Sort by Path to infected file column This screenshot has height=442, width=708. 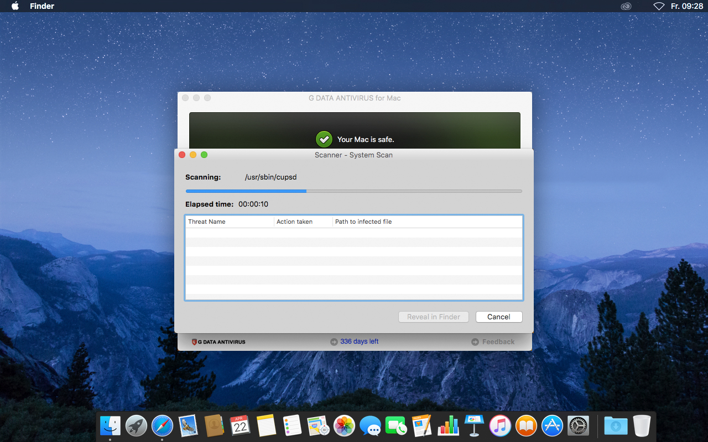pos(428,222)
